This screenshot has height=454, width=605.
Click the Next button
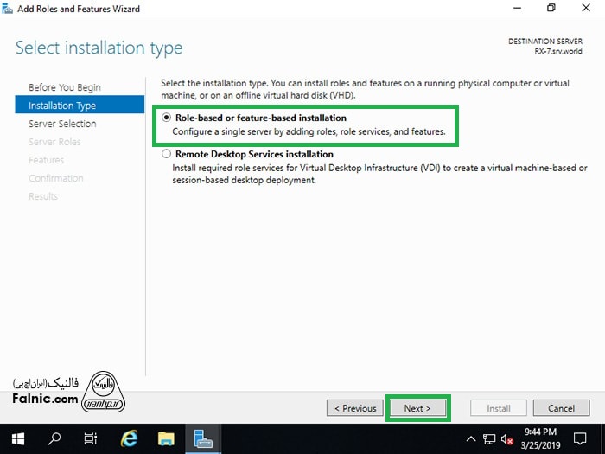pyautogui.click(x=417, y=408)
